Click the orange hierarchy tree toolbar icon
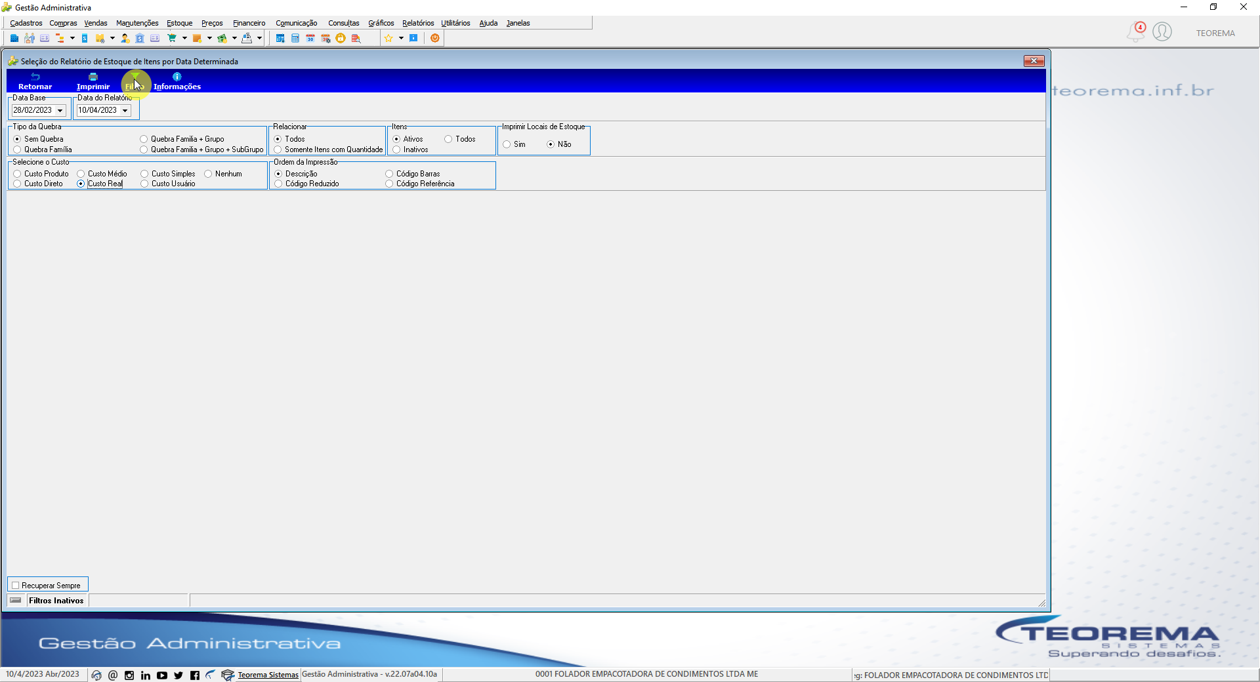Image resolution: width=1260 pixels, height=682 pixels. point(60,38)
